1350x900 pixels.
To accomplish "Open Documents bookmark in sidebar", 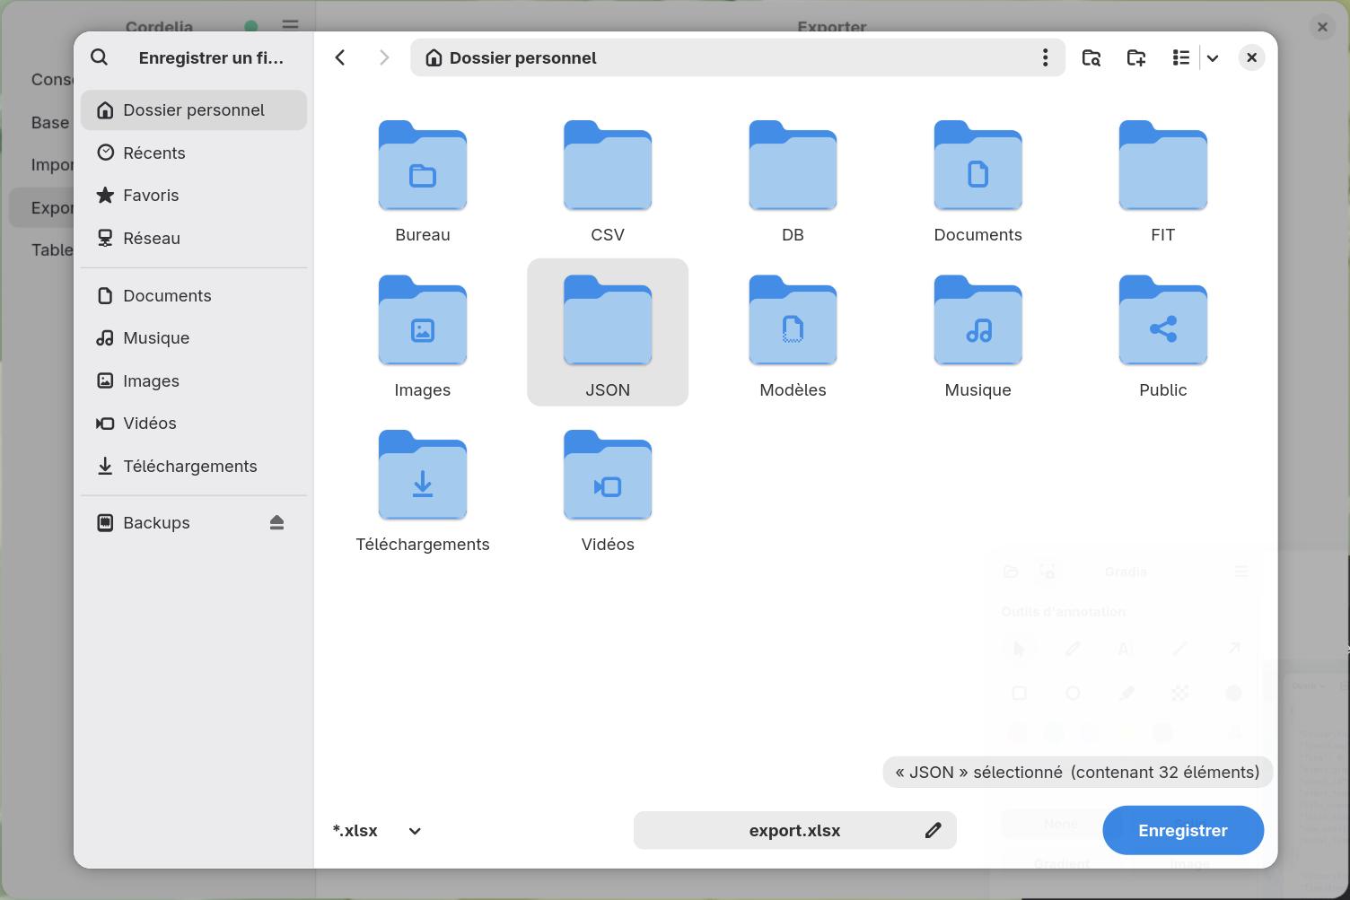I will coord(194,295).
